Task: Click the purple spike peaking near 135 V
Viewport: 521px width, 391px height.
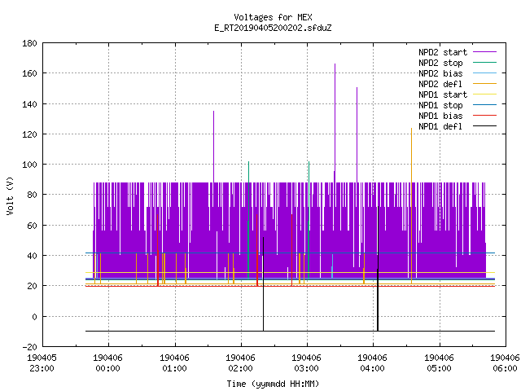Action: 213,147
